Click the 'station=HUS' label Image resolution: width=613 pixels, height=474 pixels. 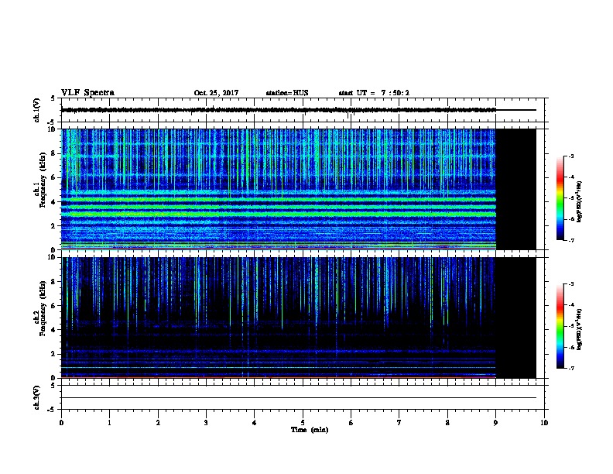tap(287, 93)
